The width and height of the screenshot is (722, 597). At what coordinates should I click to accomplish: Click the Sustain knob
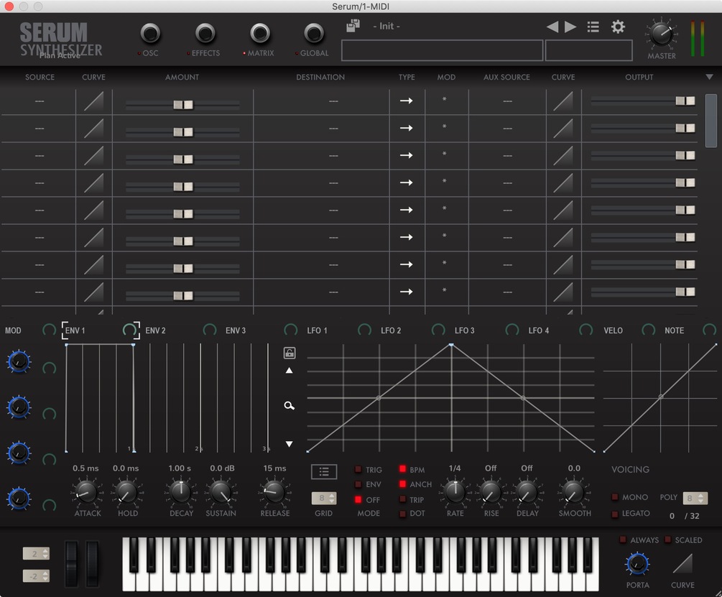tap(221, 493)
